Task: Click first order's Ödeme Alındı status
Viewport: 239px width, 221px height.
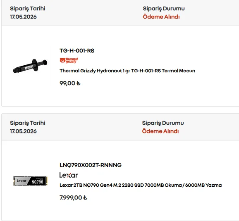Action: [x=161, y=17]
